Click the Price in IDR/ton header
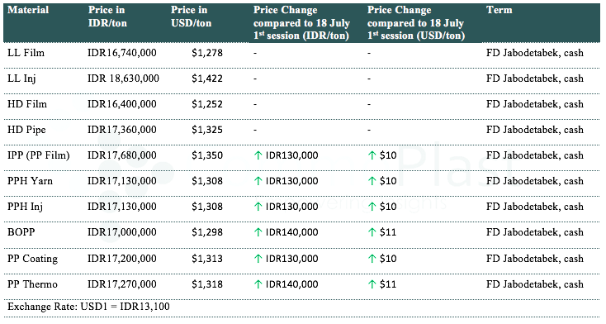The image size is (606, 324). pyautogui.click(x=107, y=17)
